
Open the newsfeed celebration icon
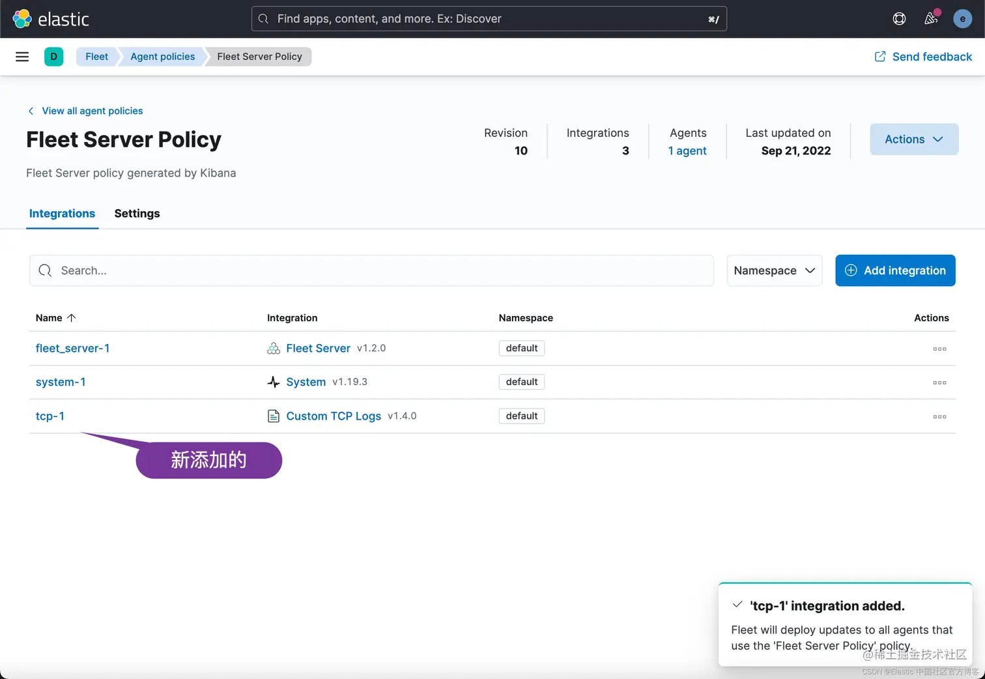(x=932, y=18)
